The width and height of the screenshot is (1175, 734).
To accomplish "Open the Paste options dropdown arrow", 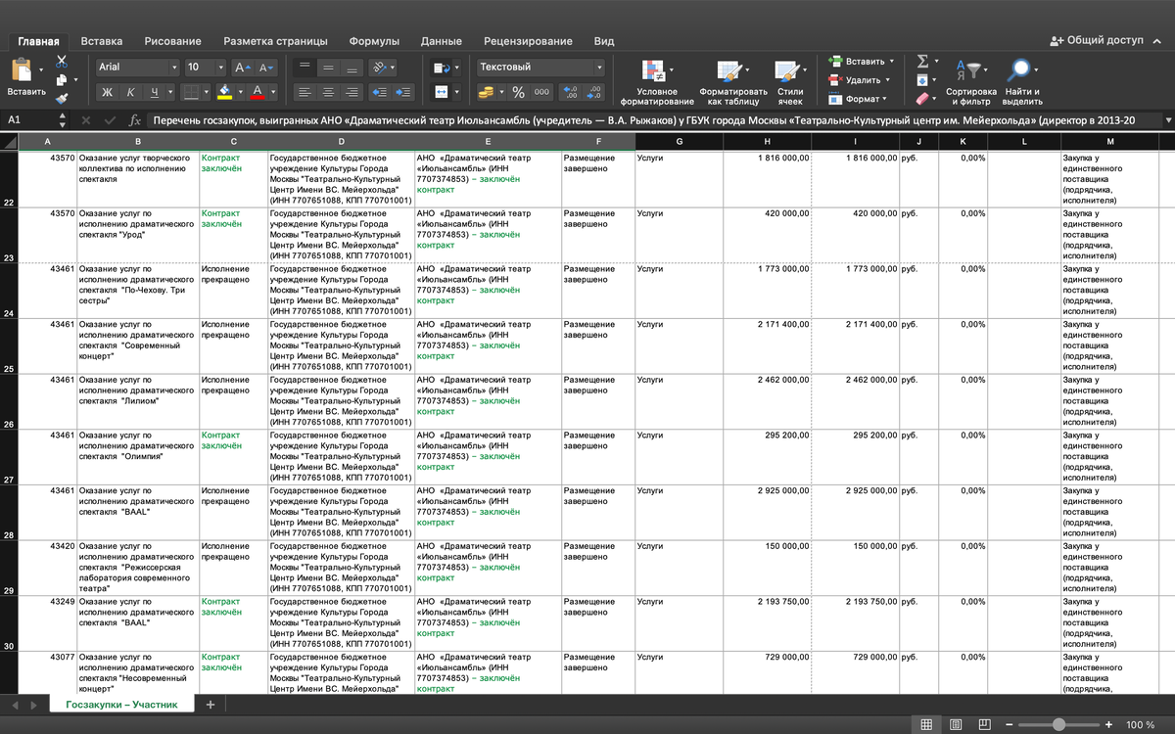I will [41, 70].
